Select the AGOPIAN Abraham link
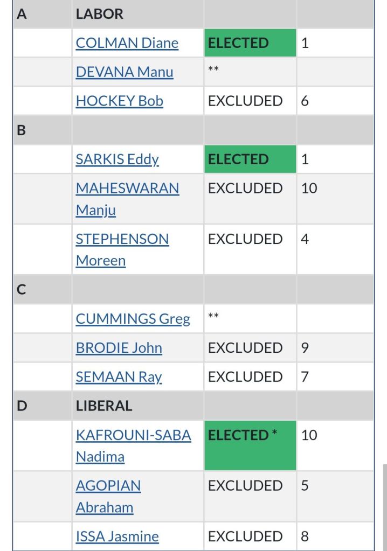The width and height of the screenshot is (387, 551). pos(108,486)
